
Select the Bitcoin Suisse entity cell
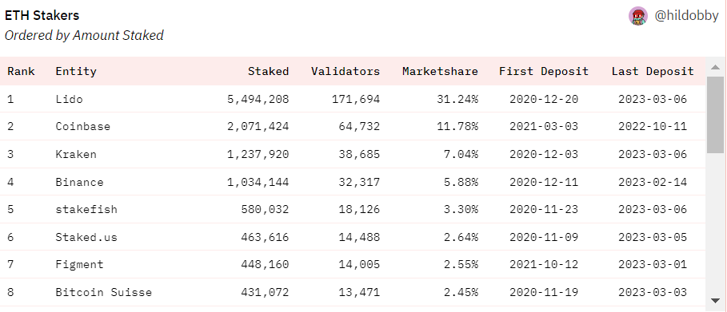point(104,292)
